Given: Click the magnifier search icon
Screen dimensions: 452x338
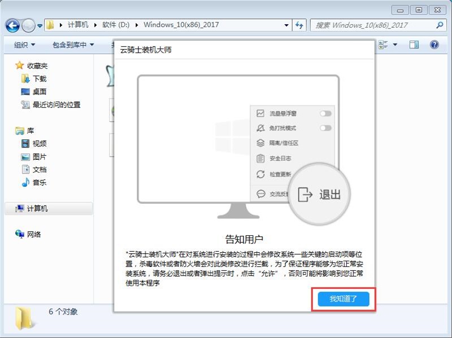Looking at the screenshot, I should point(440,25).
